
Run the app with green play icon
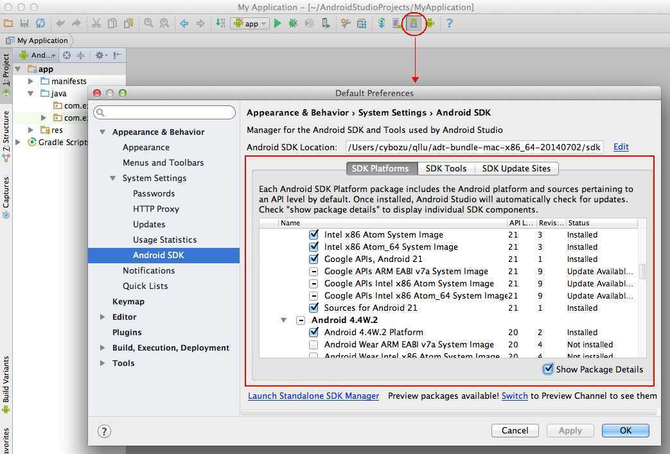coord(278,24)
